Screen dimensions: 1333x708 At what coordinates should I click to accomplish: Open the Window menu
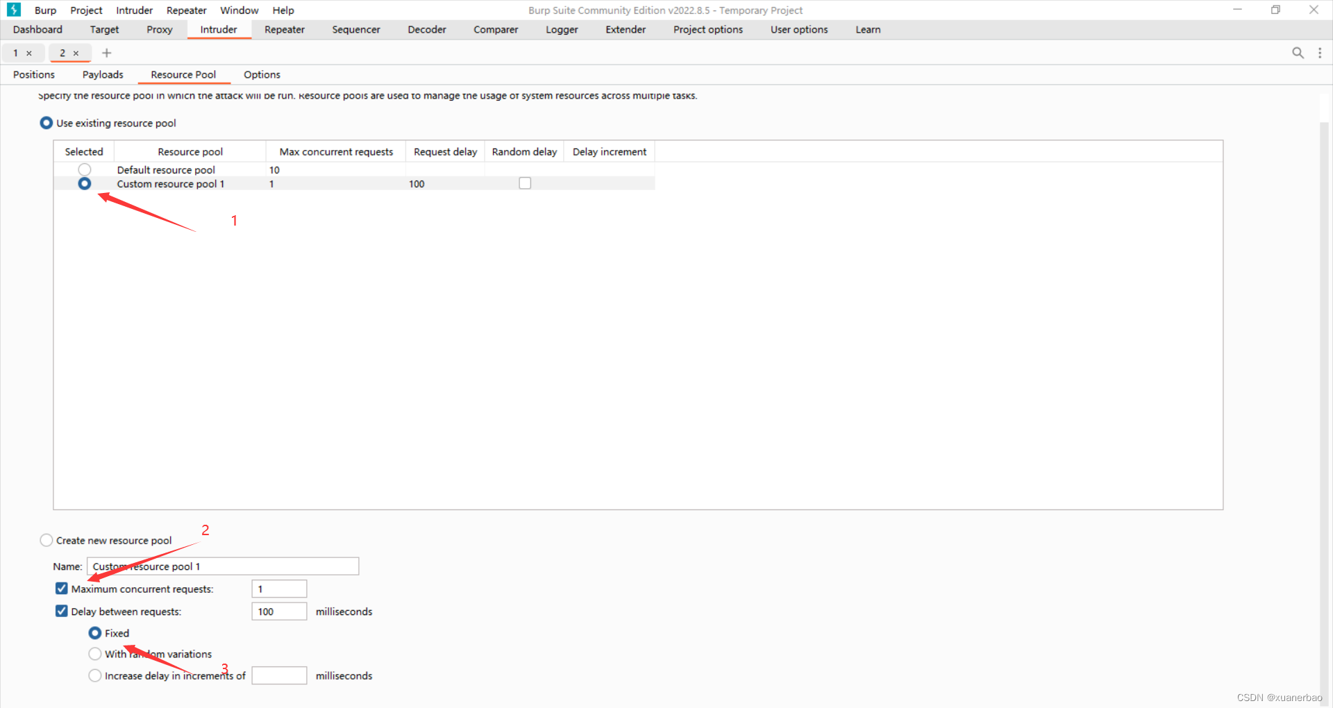pyautogui.click(x=239, y=10)
